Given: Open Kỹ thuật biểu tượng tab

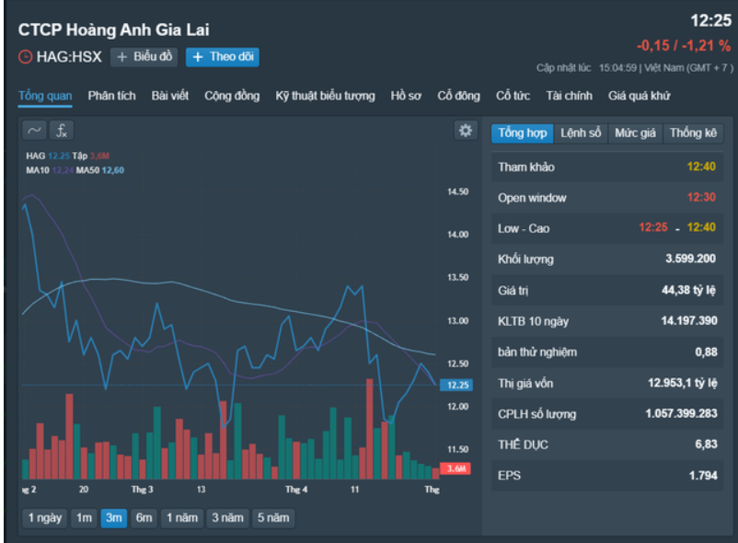Looking at the screenshot, I should click(x=325, y=96).
